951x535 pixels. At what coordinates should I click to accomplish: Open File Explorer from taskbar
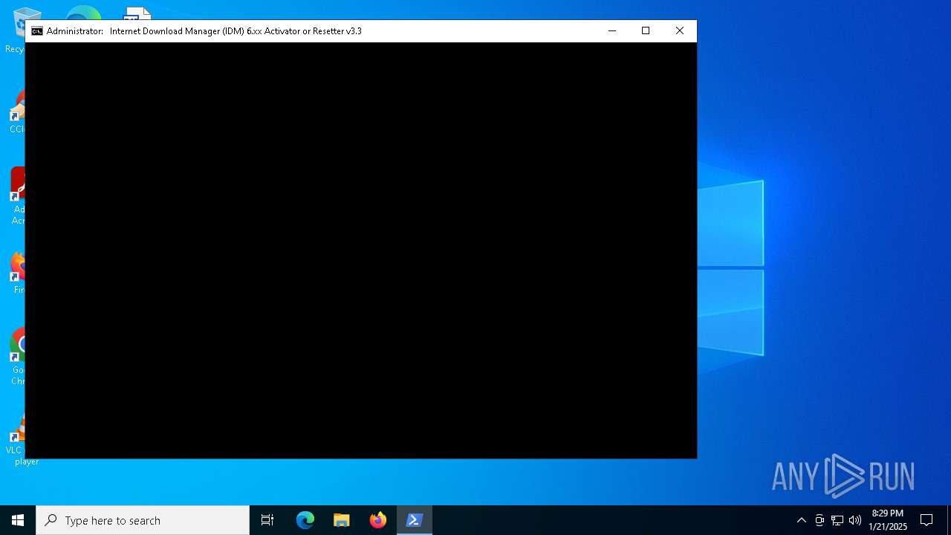342,520
